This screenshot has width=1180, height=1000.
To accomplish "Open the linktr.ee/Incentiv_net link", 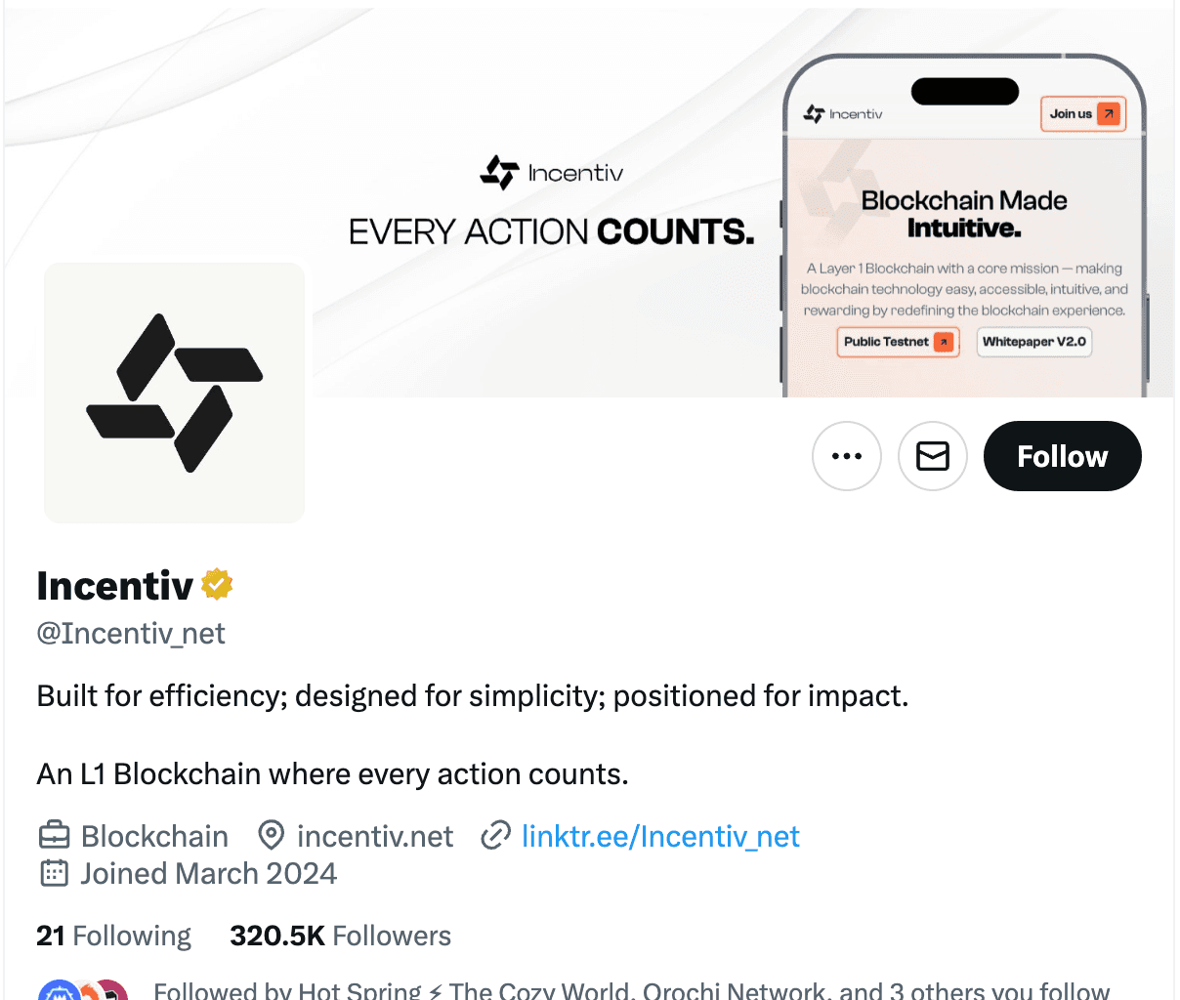I will [660, 836].
